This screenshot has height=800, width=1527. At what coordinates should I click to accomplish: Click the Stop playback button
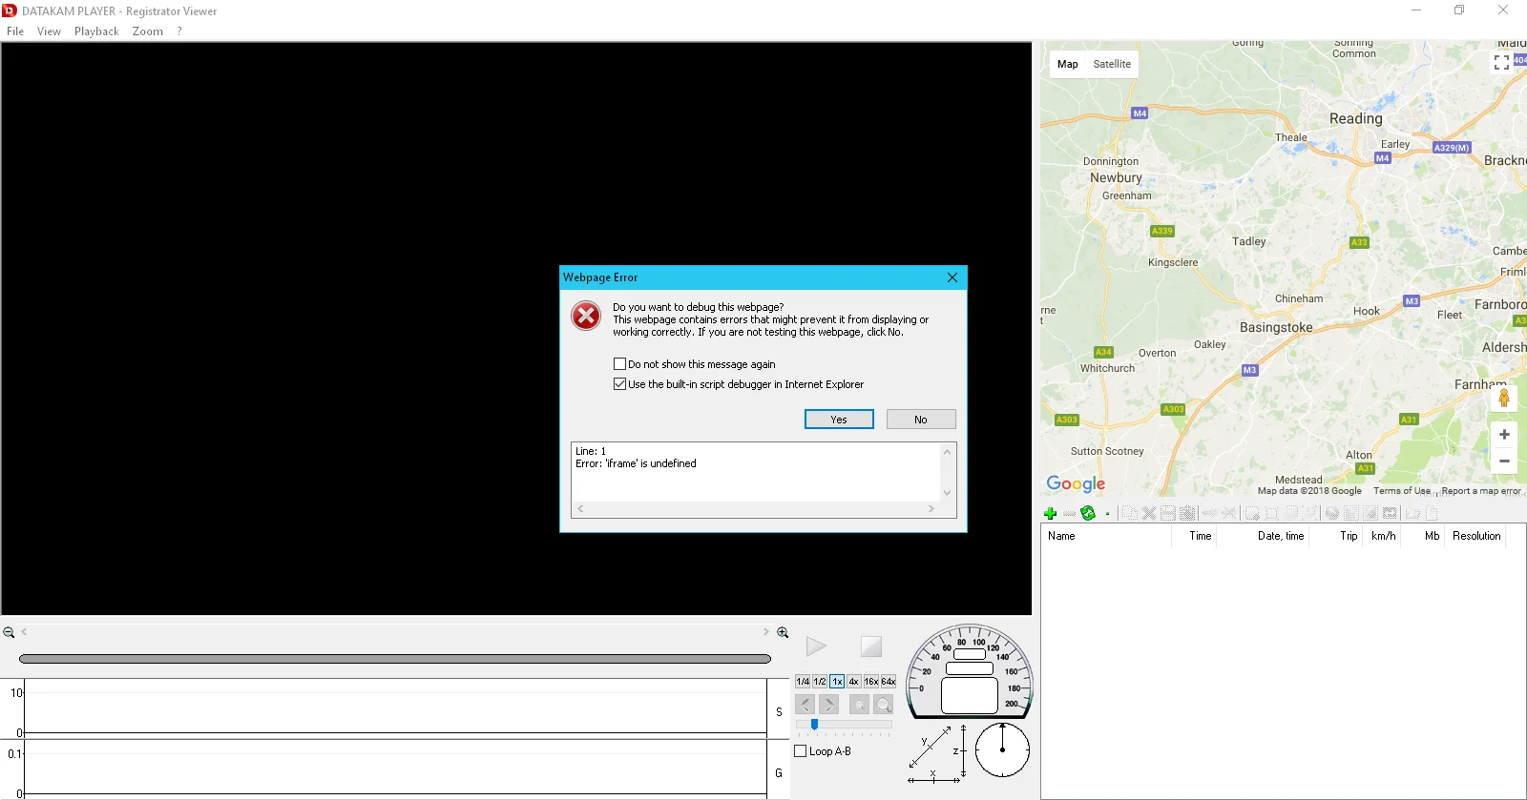pyautogui.click(x=871, y=646)
